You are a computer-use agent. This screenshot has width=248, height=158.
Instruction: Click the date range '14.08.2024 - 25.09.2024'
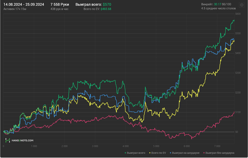(24, 5)
